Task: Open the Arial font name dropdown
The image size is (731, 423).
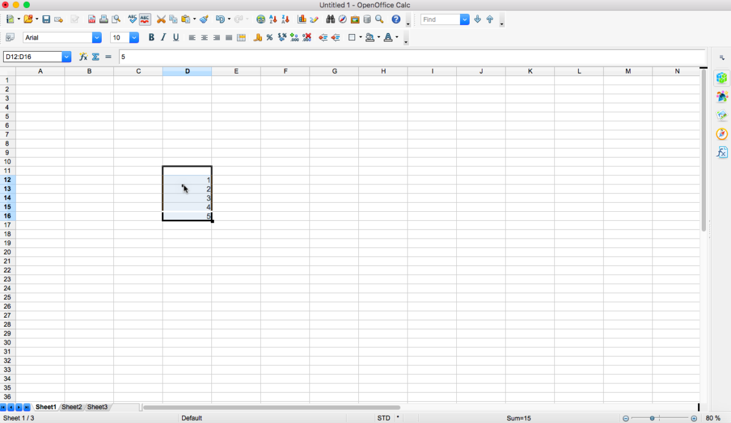Action: click(96, 37)
